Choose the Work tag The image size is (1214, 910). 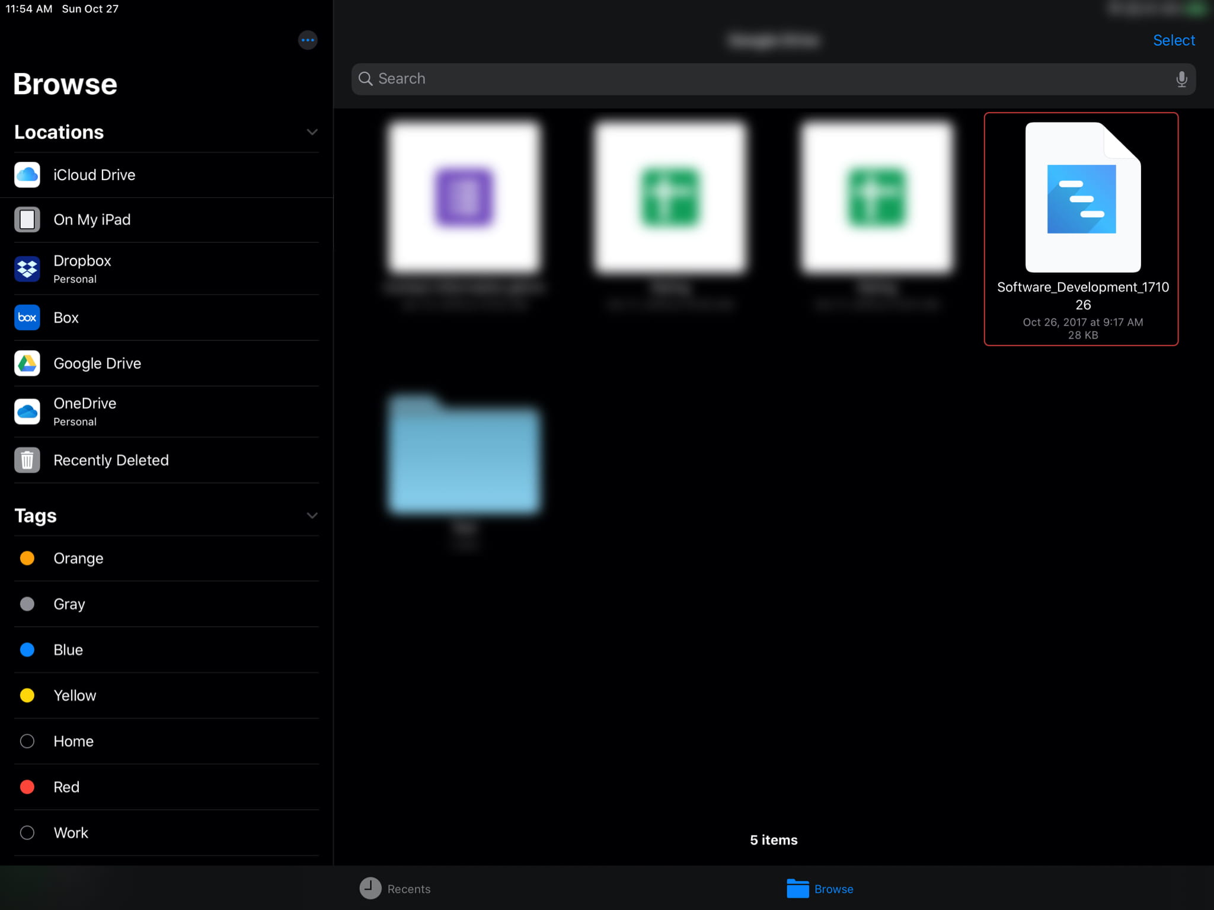click(71, 832)
